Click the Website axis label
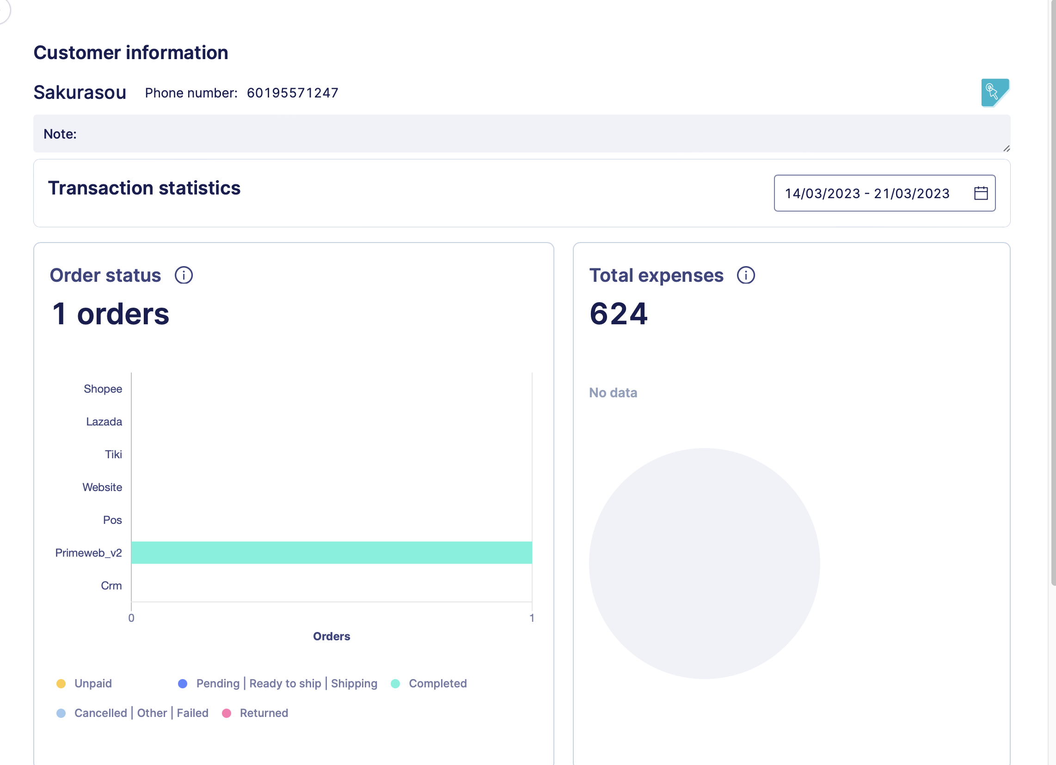The height and width of the screenshot is (765, 1056). [x=103, y=487]
